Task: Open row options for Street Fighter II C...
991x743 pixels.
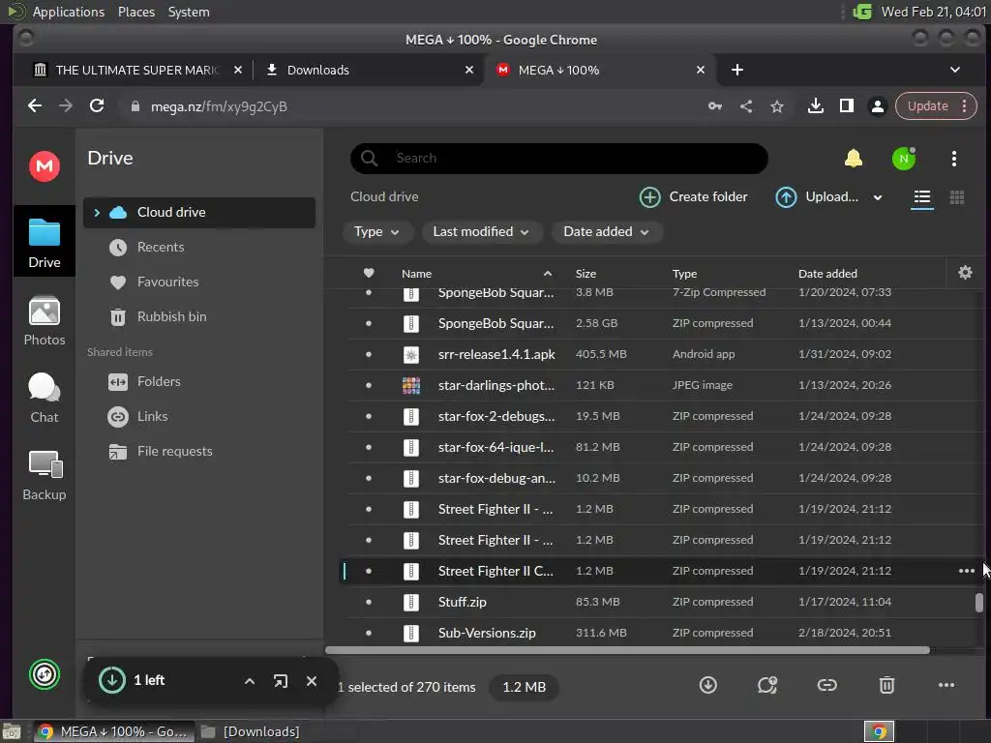Action: coord(967,571)
